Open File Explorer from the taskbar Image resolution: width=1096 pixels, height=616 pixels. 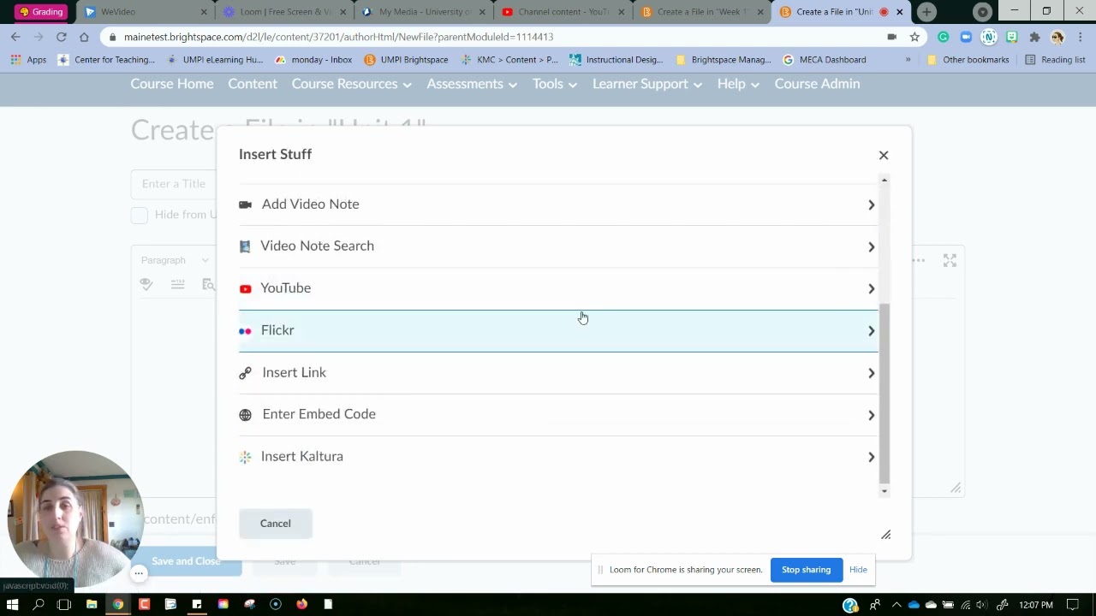coord(92,605)
